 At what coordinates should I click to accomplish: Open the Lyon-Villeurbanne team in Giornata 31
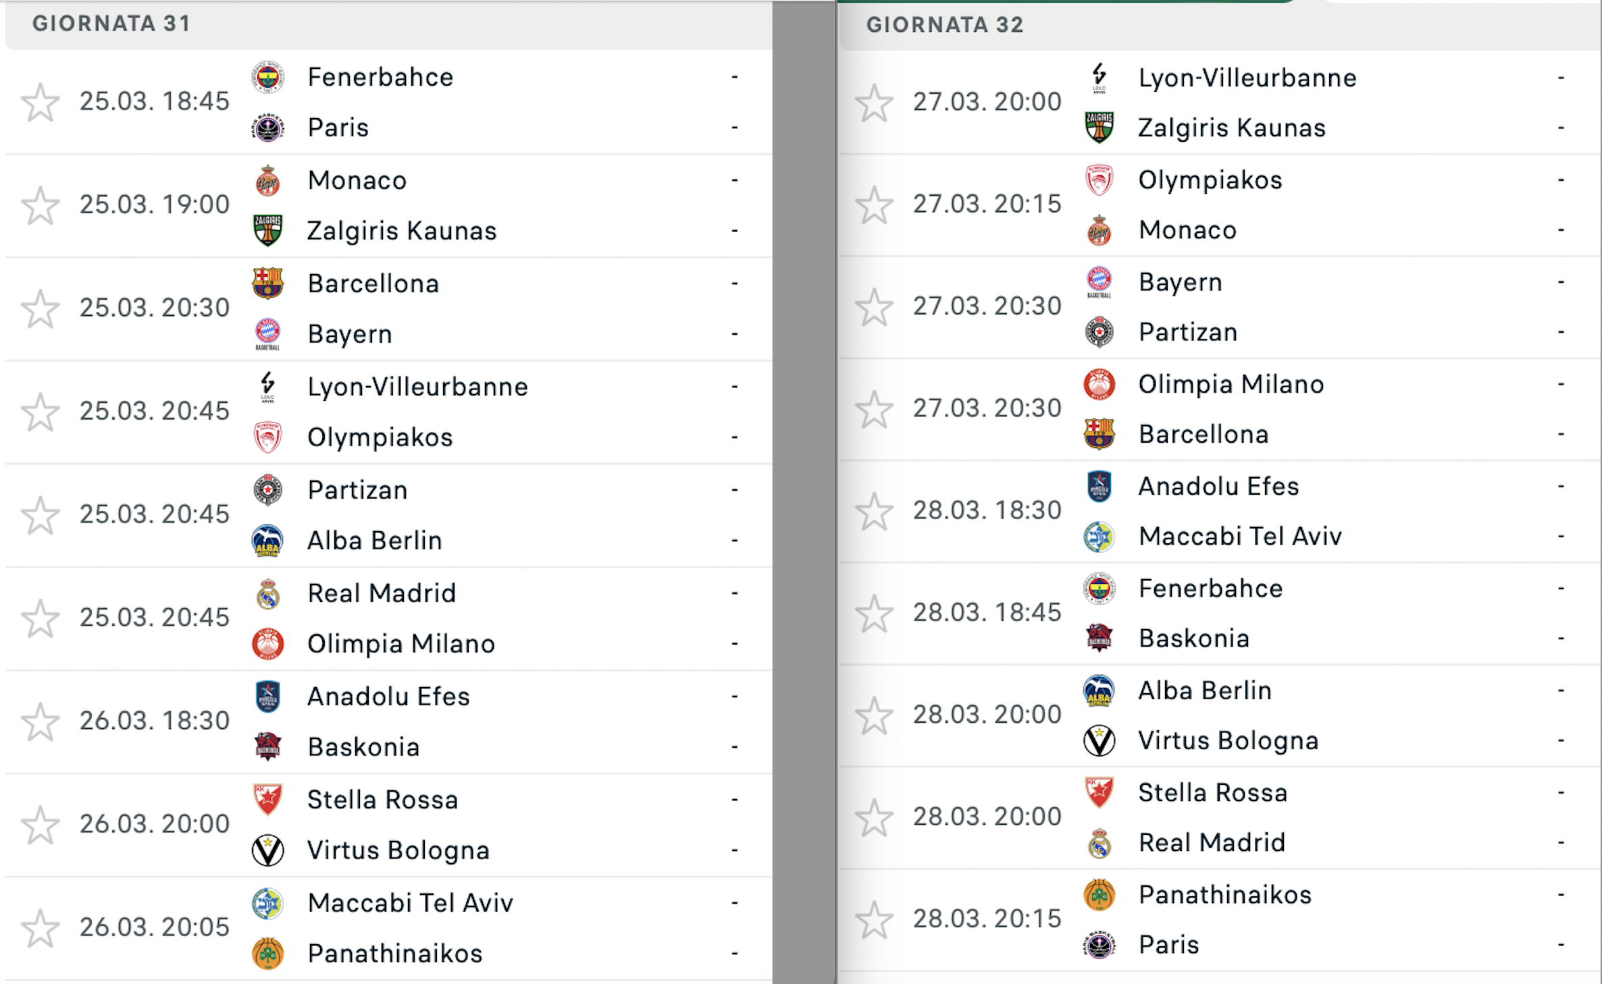417,387
